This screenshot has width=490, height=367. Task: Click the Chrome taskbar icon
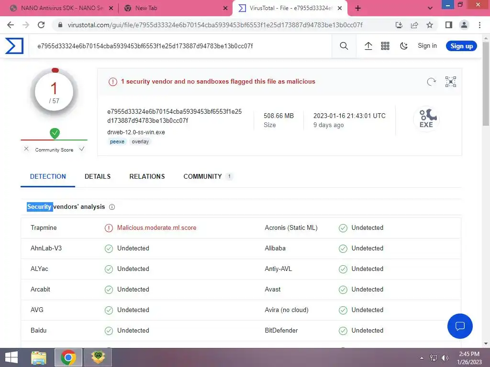(68, 357)
